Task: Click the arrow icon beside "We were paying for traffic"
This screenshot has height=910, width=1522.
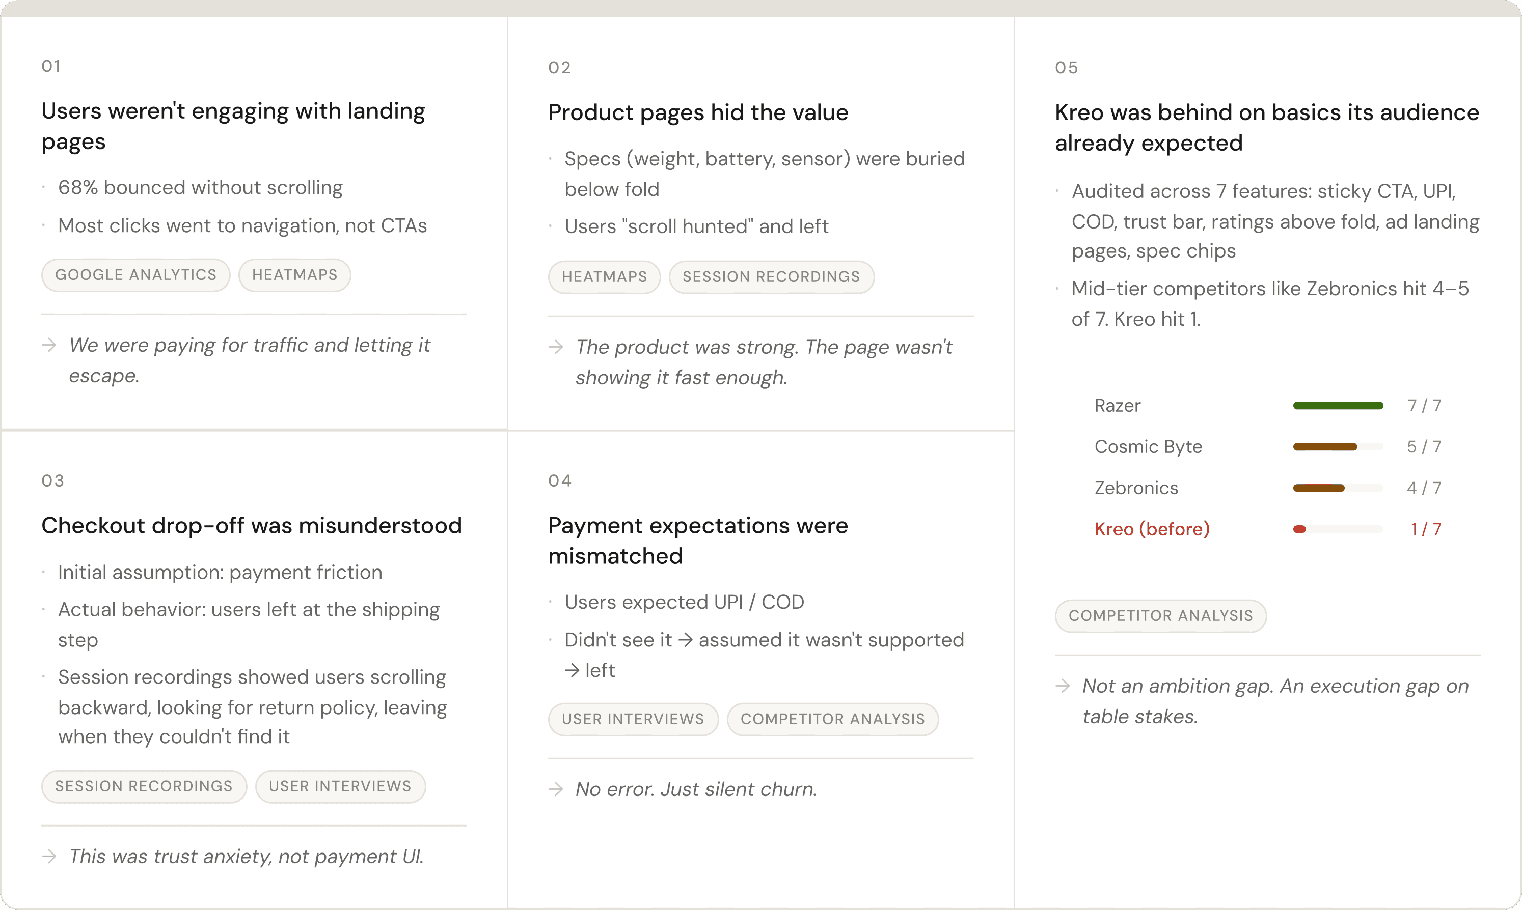Action: (x=49, y=345)
